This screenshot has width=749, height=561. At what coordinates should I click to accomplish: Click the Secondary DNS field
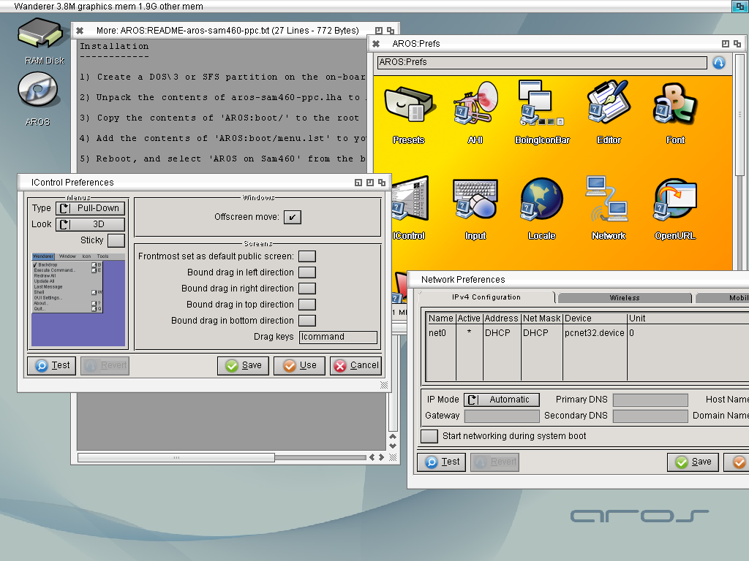pos(650,416)
